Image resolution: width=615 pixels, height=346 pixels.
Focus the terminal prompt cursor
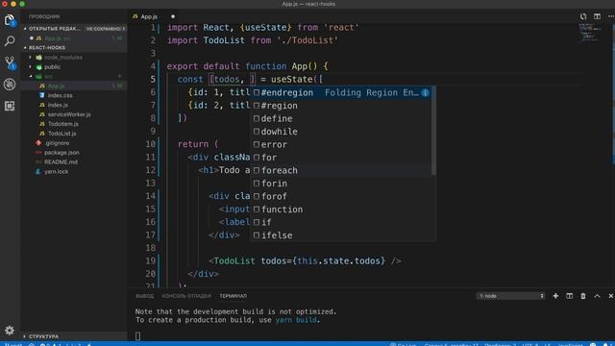137,335
